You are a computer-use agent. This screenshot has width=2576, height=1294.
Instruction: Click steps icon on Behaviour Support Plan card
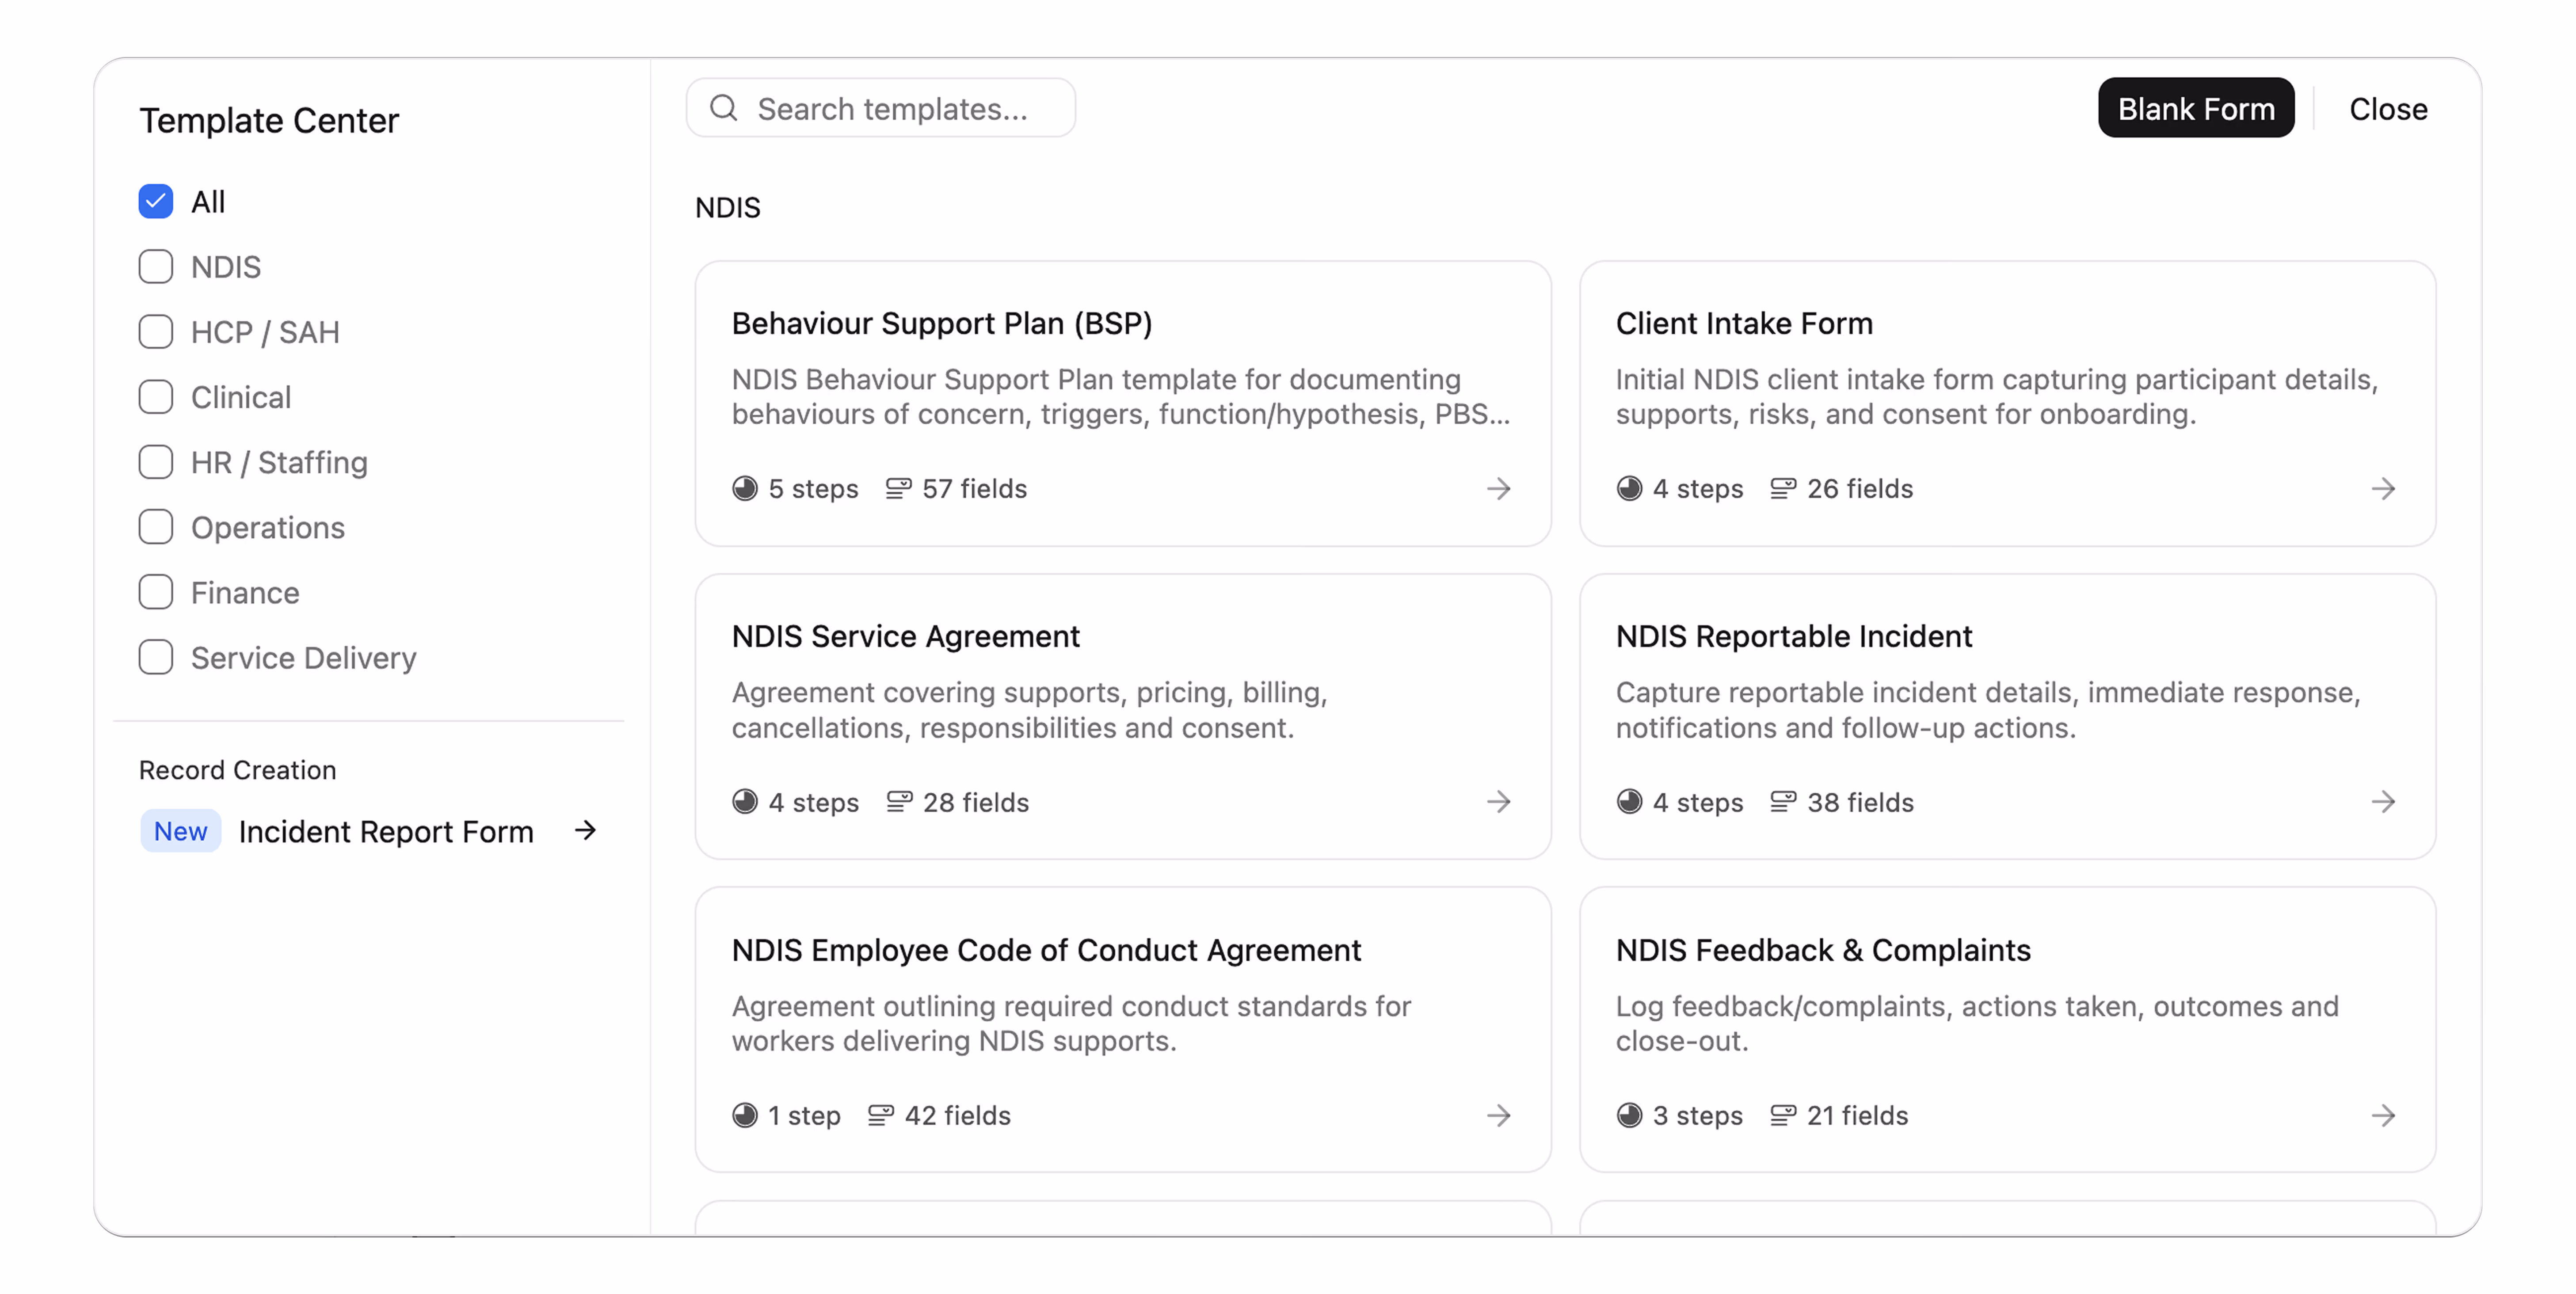[x=745, y=489]
